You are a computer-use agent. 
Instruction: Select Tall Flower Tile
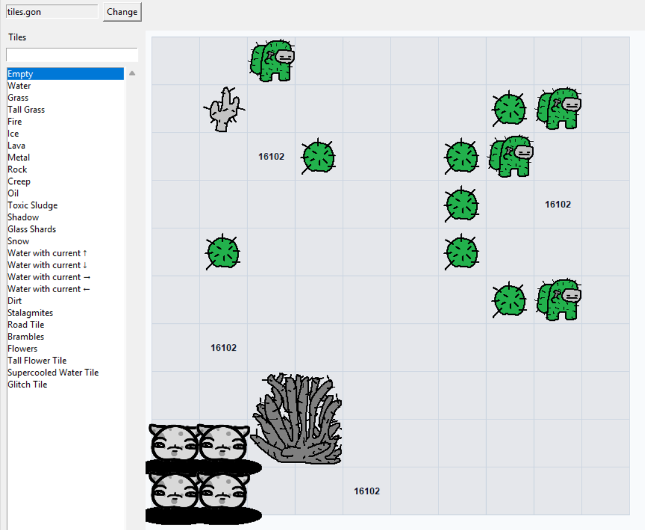pyautogui.click(x=65, y=360)
